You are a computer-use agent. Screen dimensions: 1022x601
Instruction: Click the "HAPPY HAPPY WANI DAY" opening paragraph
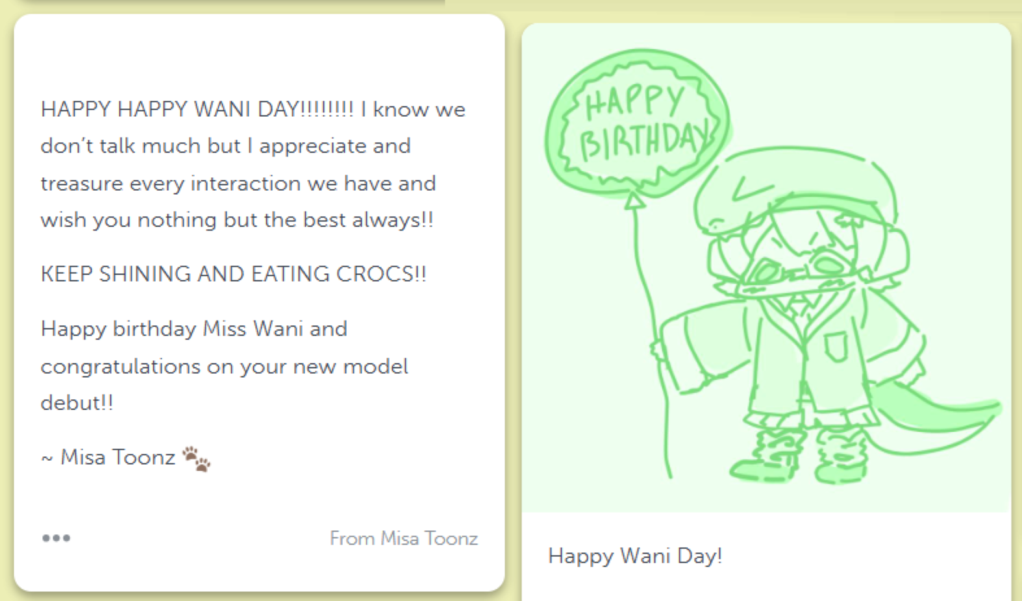(253, 164)
